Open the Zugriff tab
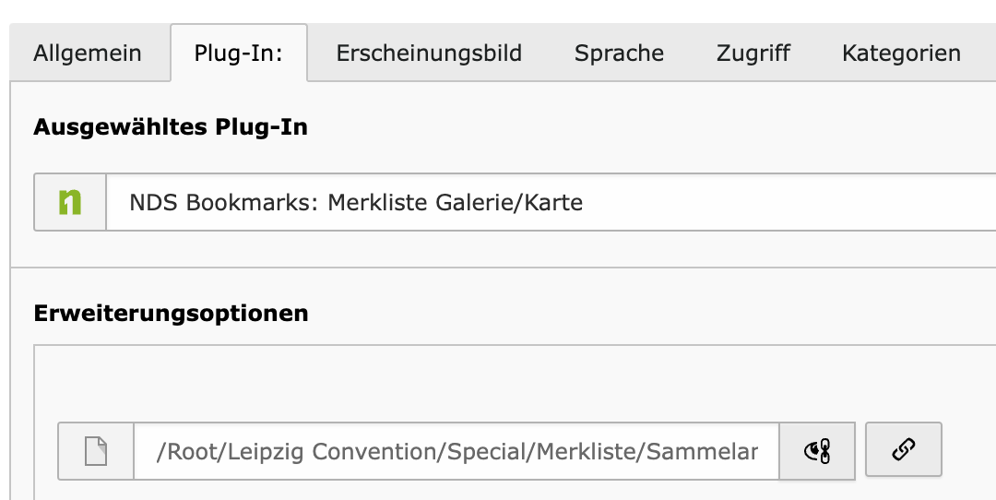 pos(753,53)
